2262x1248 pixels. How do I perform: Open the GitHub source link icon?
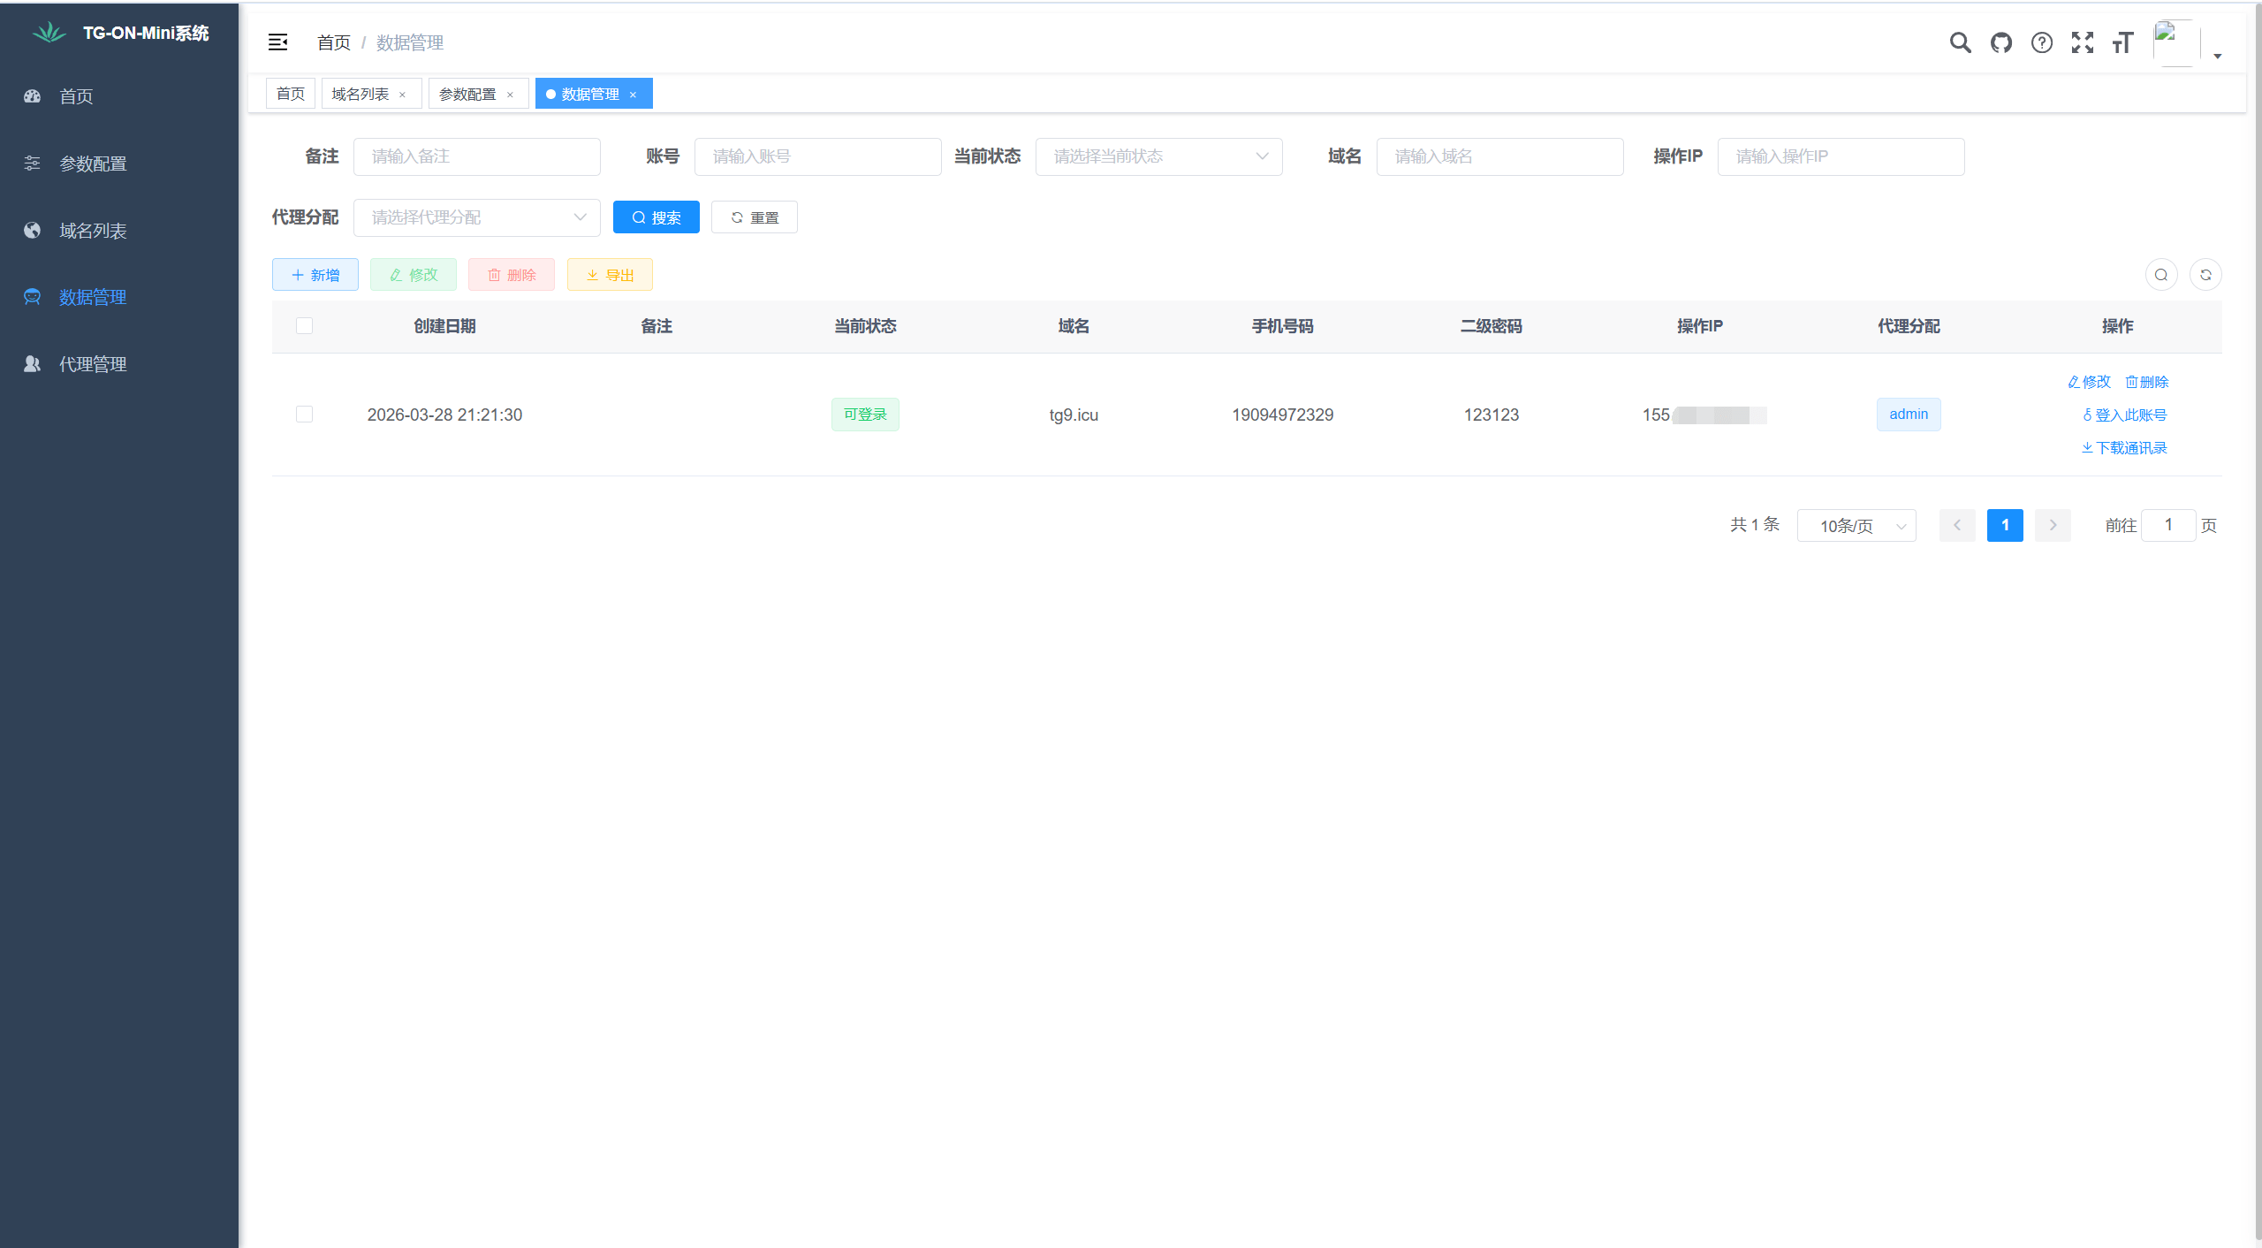pyautogui.click(x=2000, y=42)
